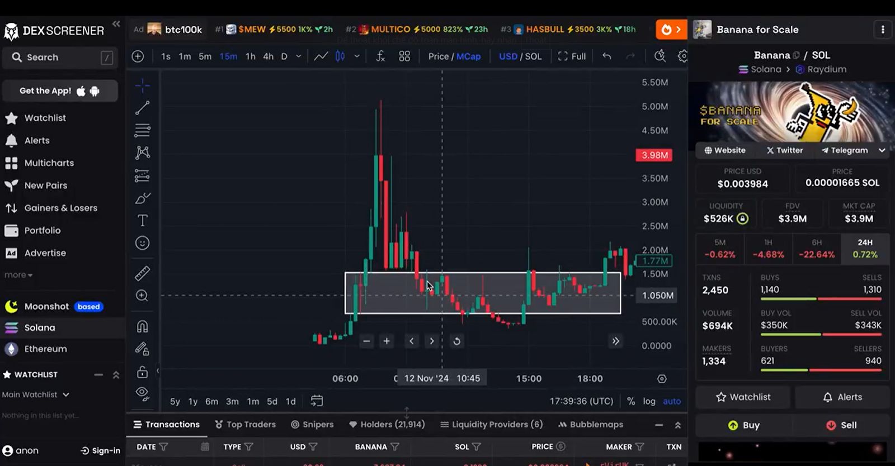This screenshot has height=466, width=895.
Task: Select the text annotation tool
Action: tap(142, 221)
